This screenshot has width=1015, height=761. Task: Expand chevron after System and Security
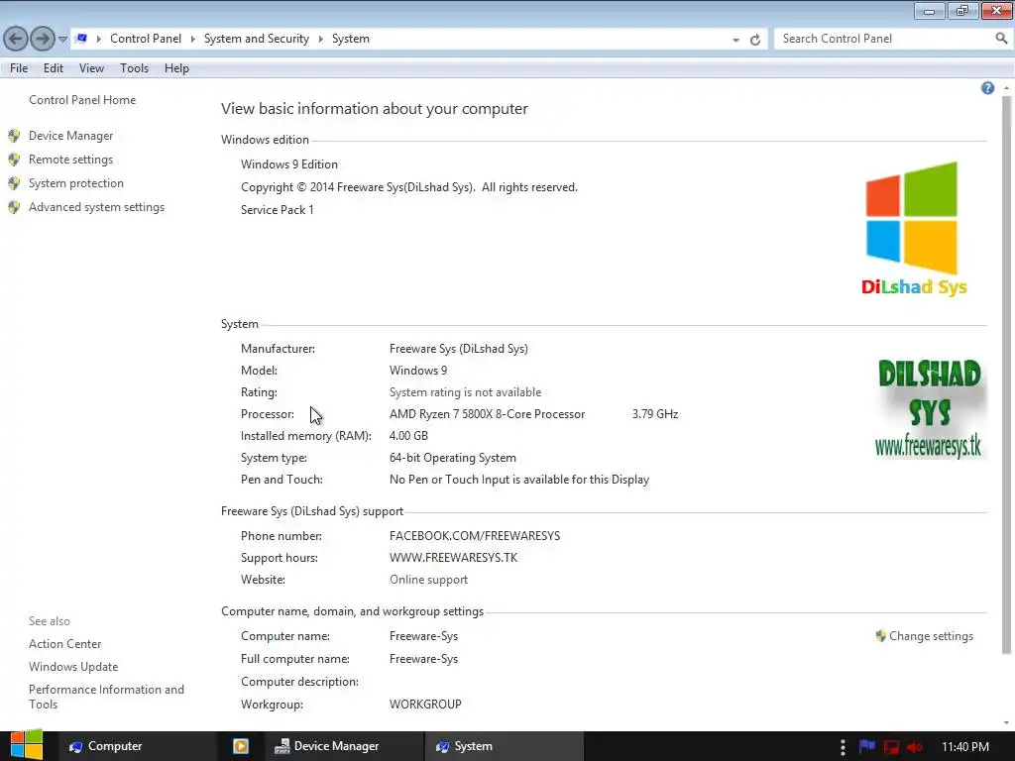[x=320, y=39]
